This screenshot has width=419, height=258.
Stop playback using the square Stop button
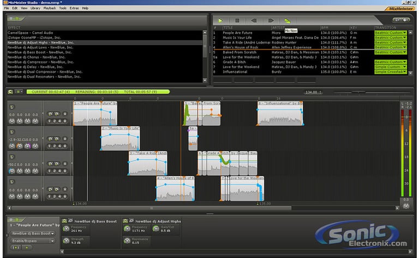click(237, 21)
